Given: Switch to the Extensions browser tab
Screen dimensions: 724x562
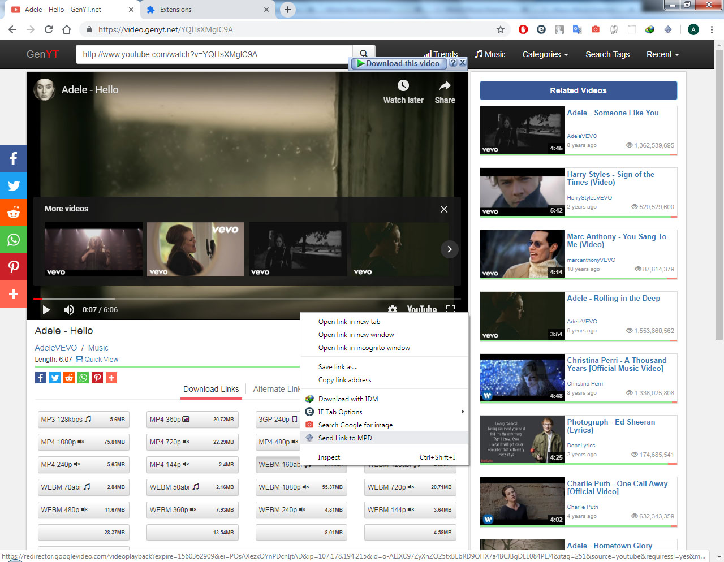Looking at the screenshot, I should pyautogui.click(x=207, y=10).
